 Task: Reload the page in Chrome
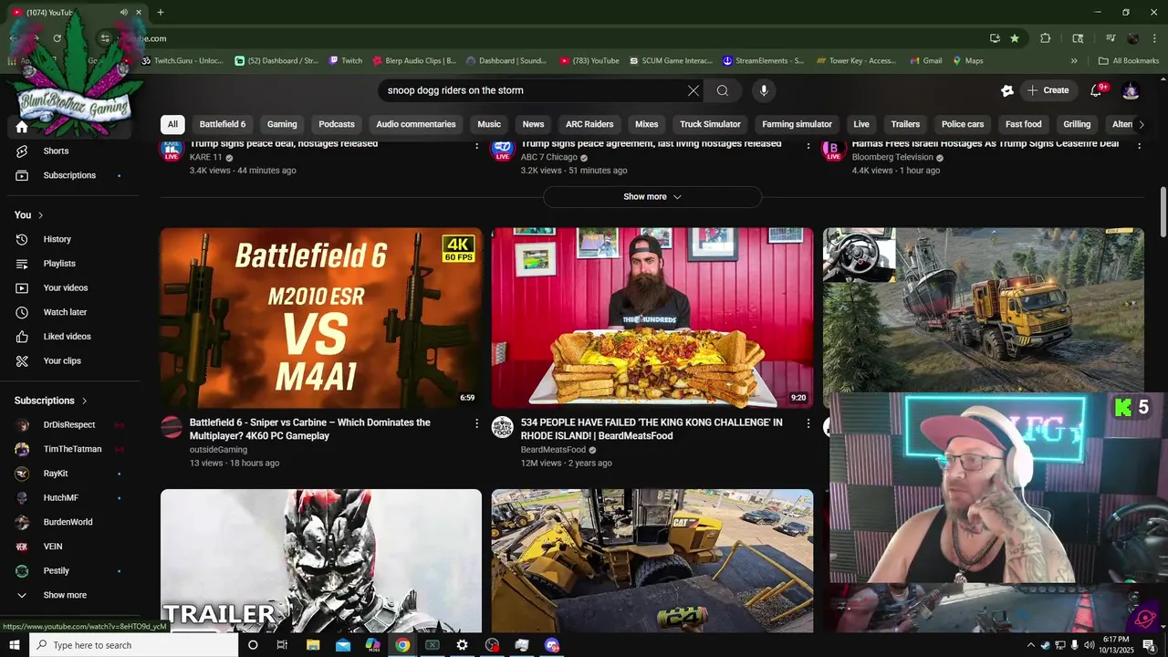click(x=57, y=38)
